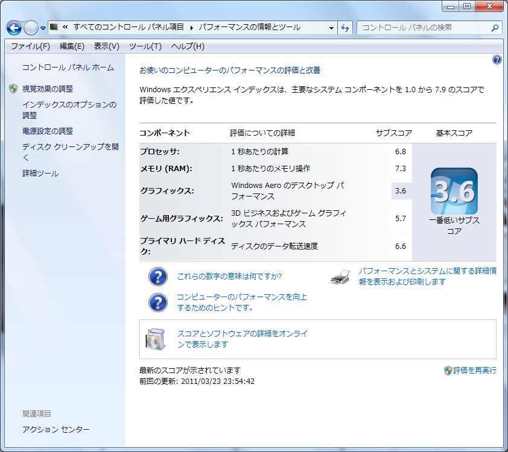Click ディスクのデータ転送速度 description text
This screenshot has width=508, height=452.
click(x=275, y=246)
